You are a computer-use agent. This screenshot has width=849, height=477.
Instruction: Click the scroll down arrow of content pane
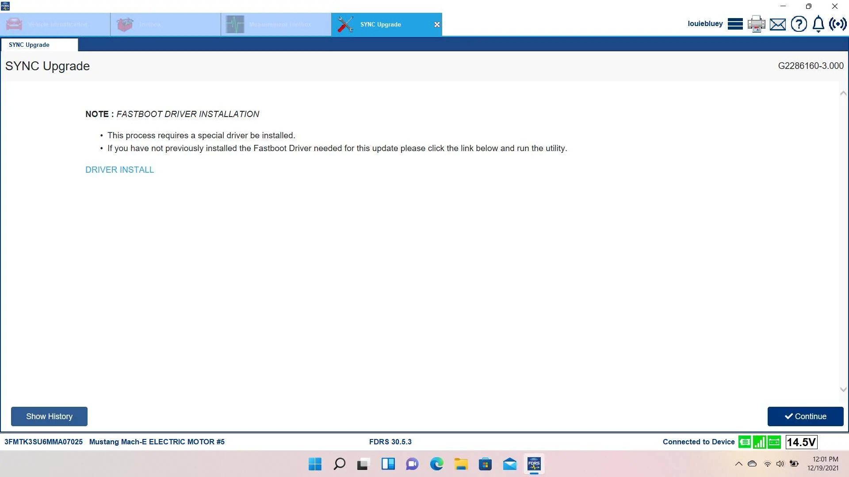click(x=843, y=390)
